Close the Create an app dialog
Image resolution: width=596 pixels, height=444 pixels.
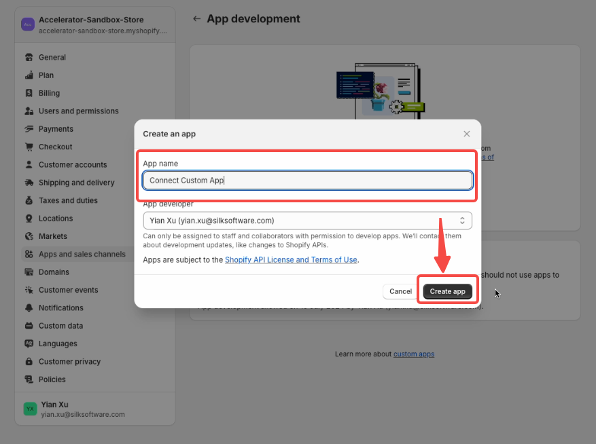(467, 134)
